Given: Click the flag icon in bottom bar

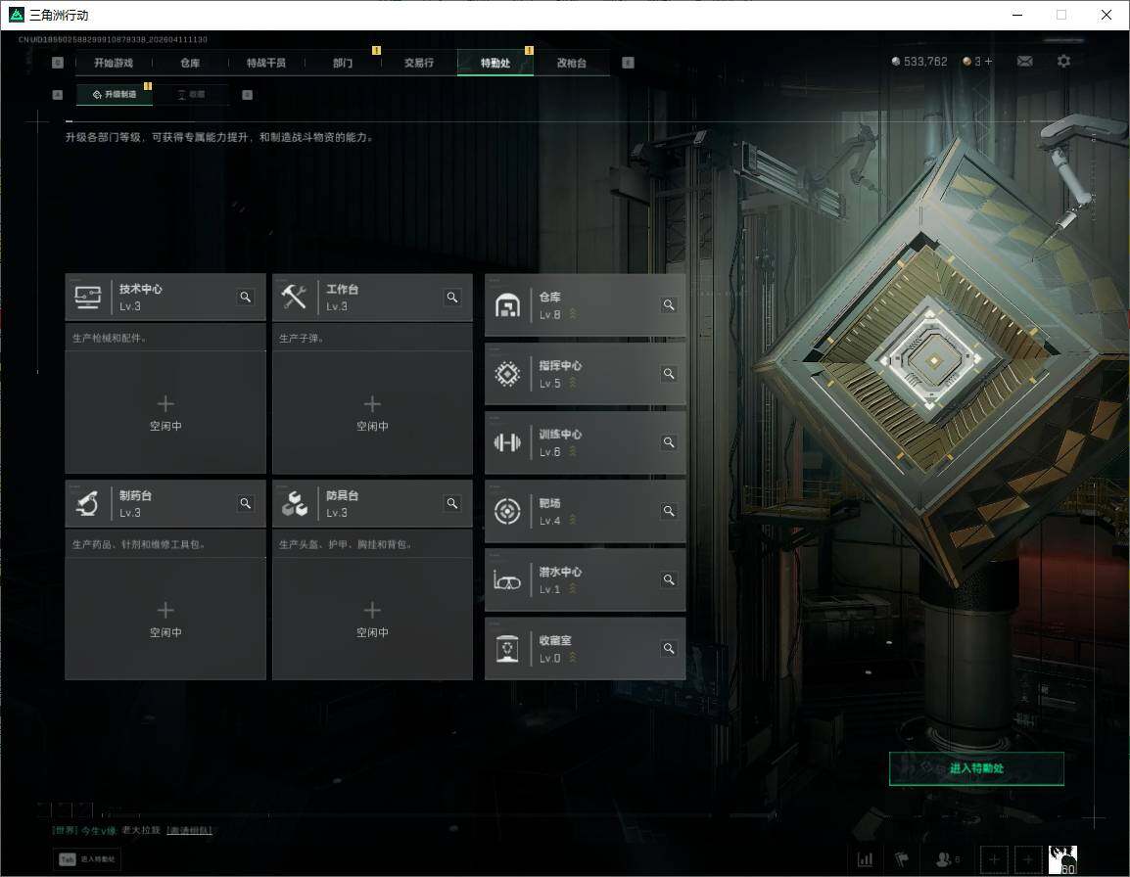Looking at the screenshot, I should point(901,858).
